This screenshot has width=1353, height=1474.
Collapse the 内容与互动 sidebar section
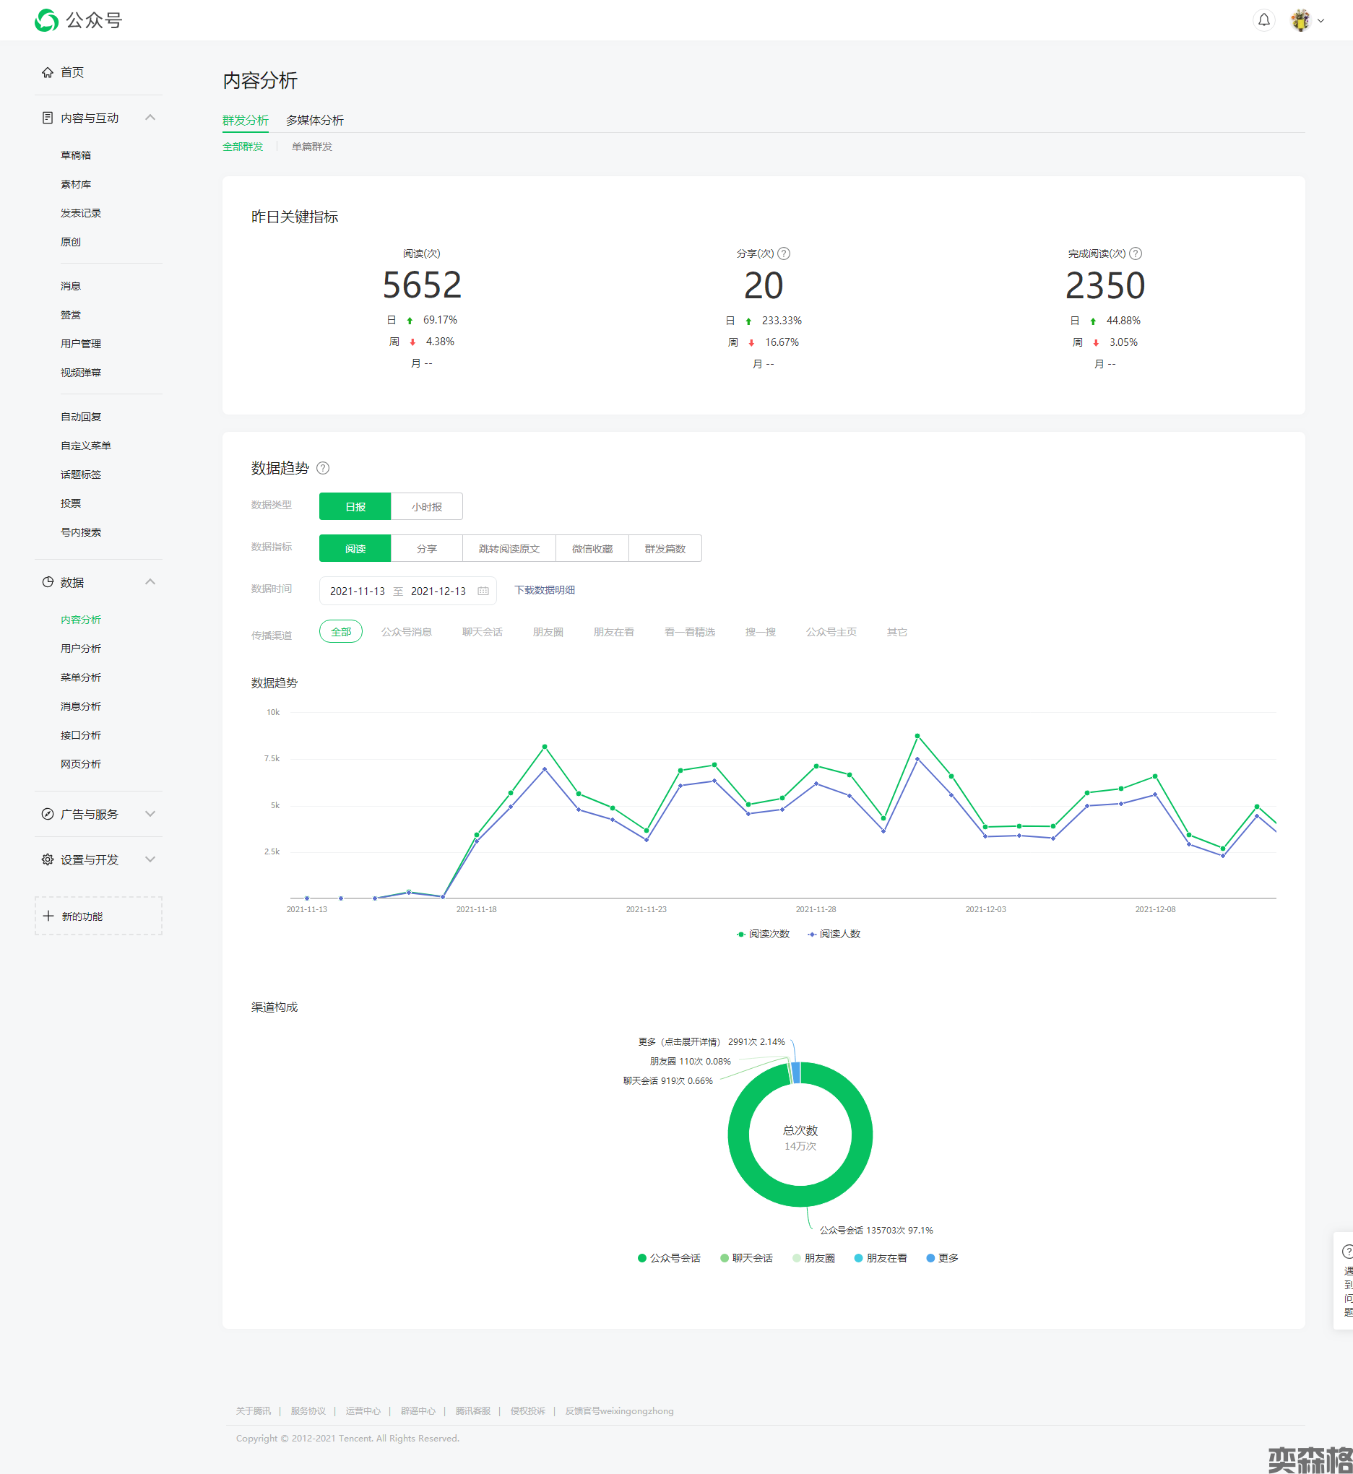click(x=150, y=118)
